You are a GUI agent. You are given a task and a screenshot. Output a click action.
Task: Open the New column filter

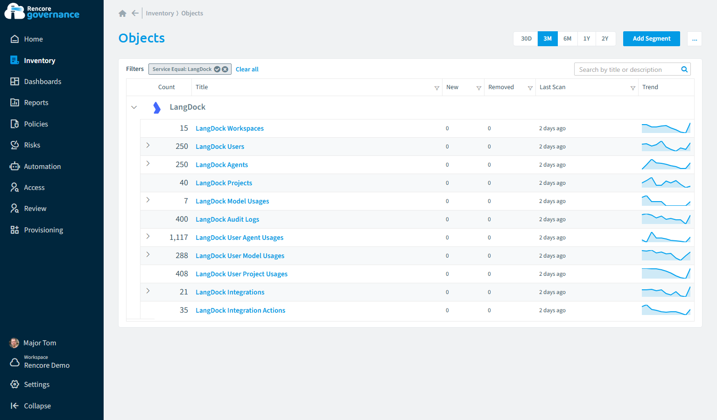click(479, 88)
